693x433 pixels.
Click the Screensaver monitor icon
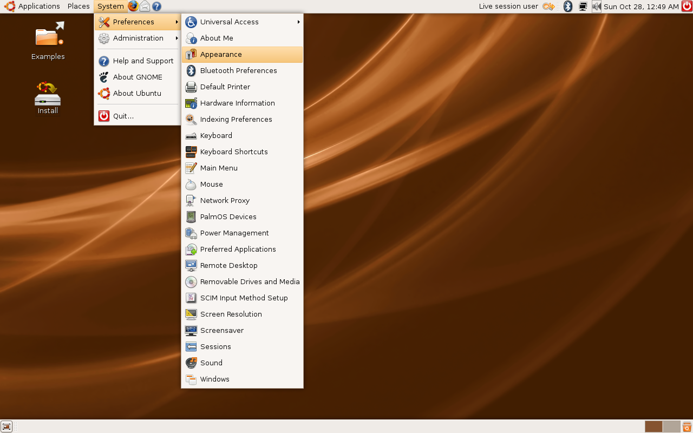click(x=191, y=330)
